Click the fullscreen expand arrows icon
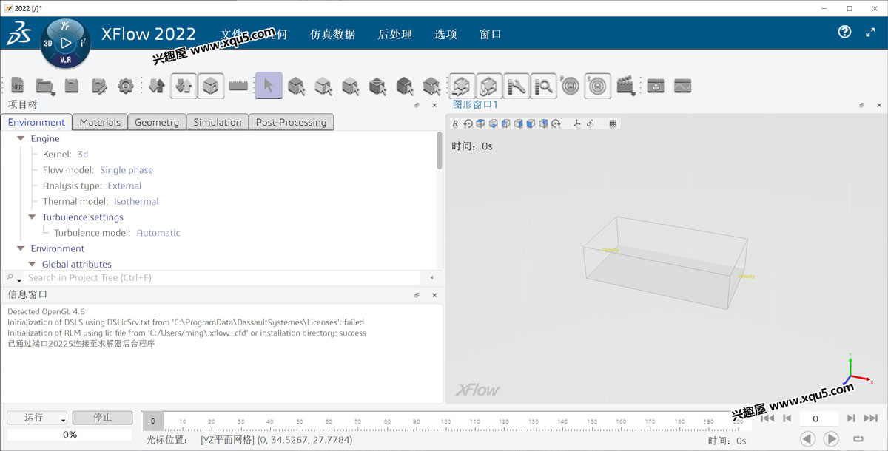 coord(871,32)
